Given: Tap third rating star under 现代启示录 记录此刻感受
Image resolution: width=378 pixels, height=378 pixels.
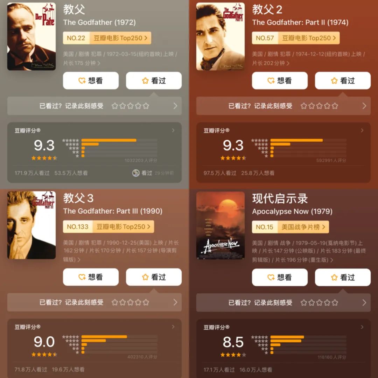Looking at the screenshot, I should click(319, 302).
